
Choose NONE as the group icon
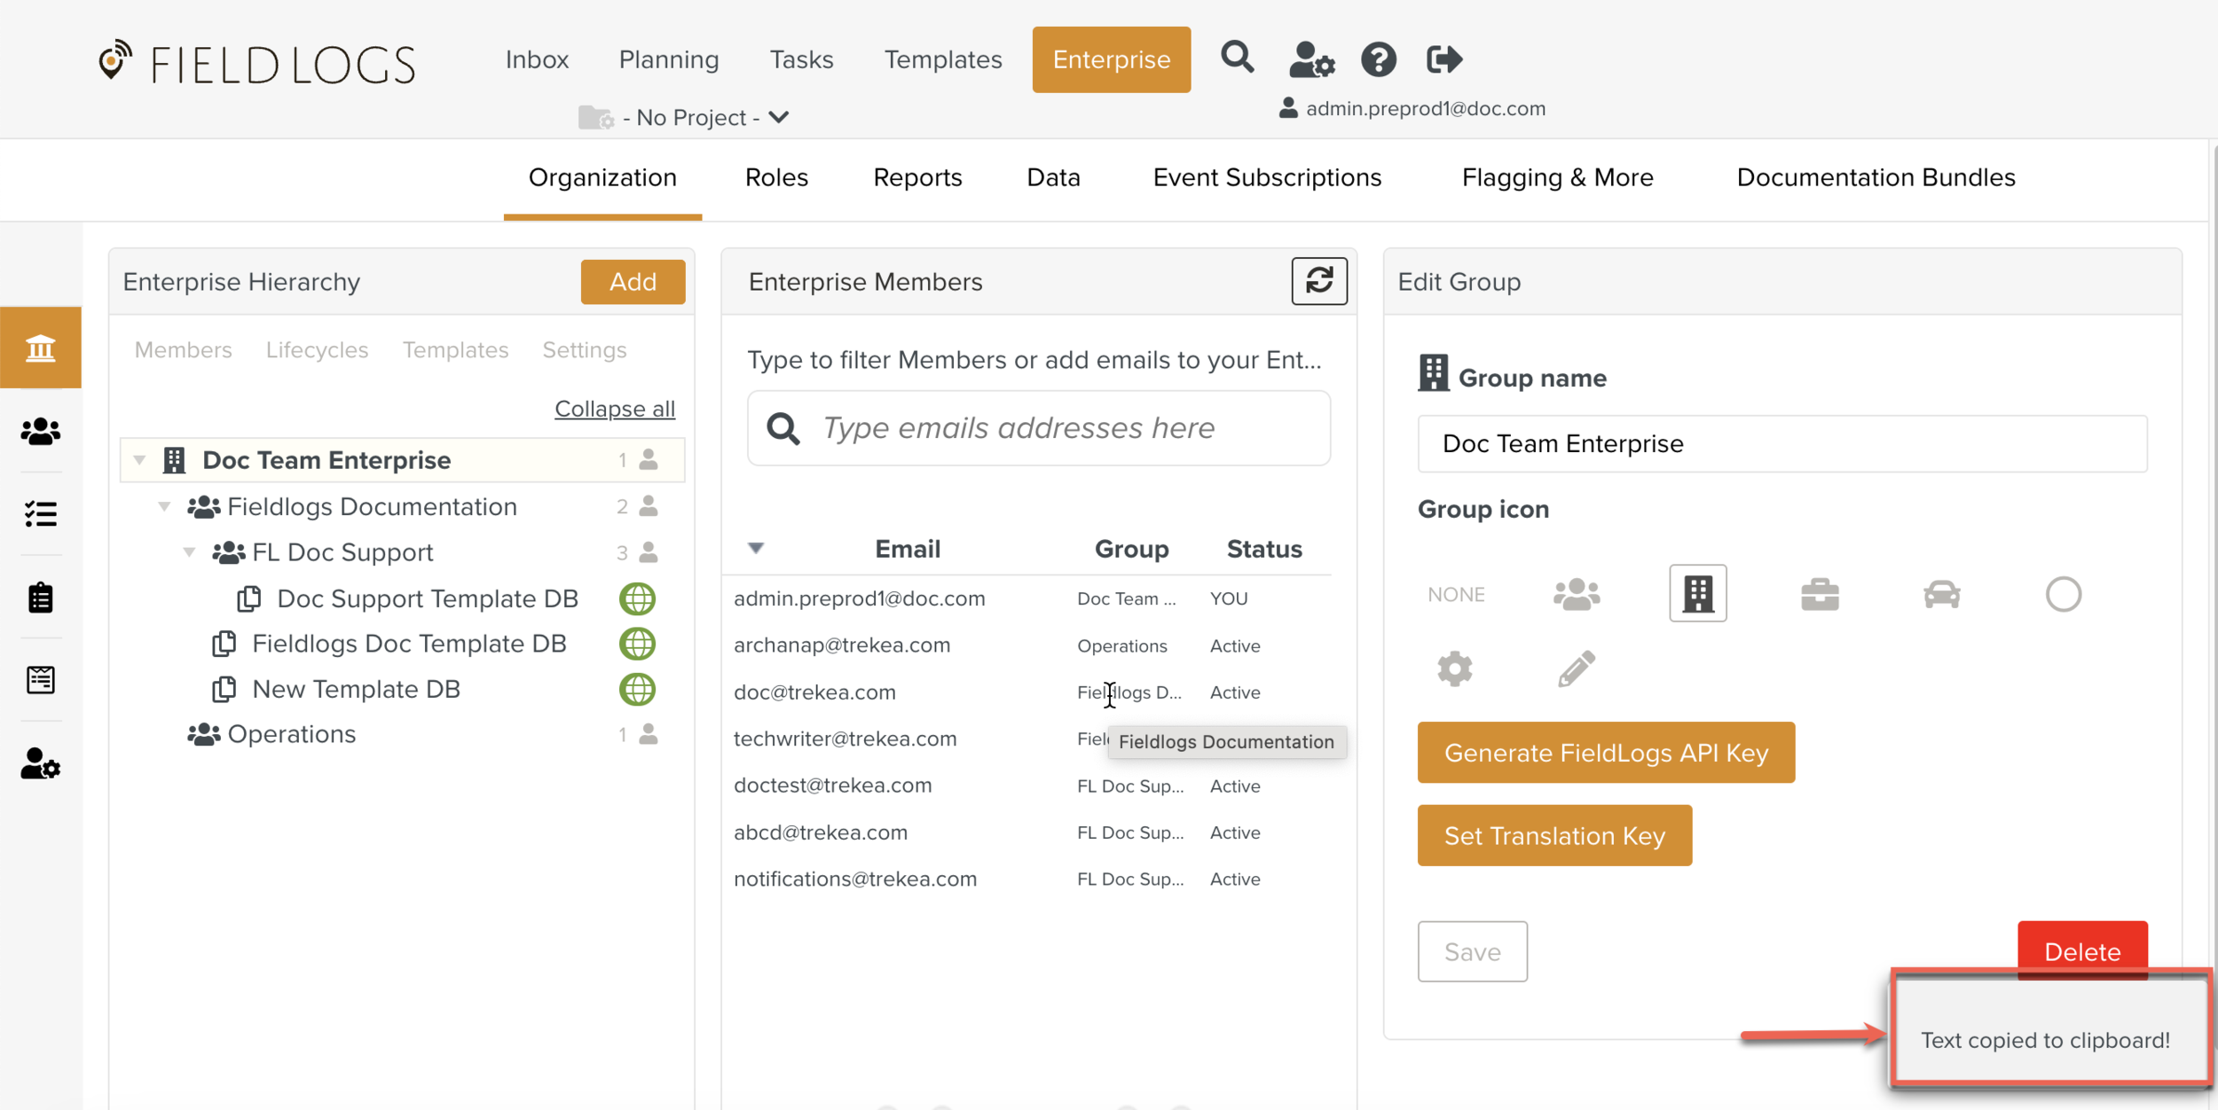[1455, 595]
